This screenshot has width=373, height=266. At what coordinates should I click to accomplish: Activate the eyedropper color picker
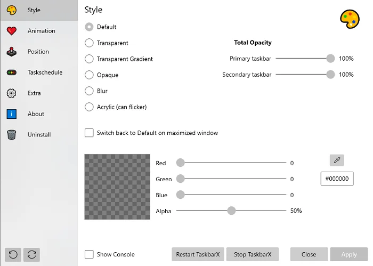tap(337, 160)
